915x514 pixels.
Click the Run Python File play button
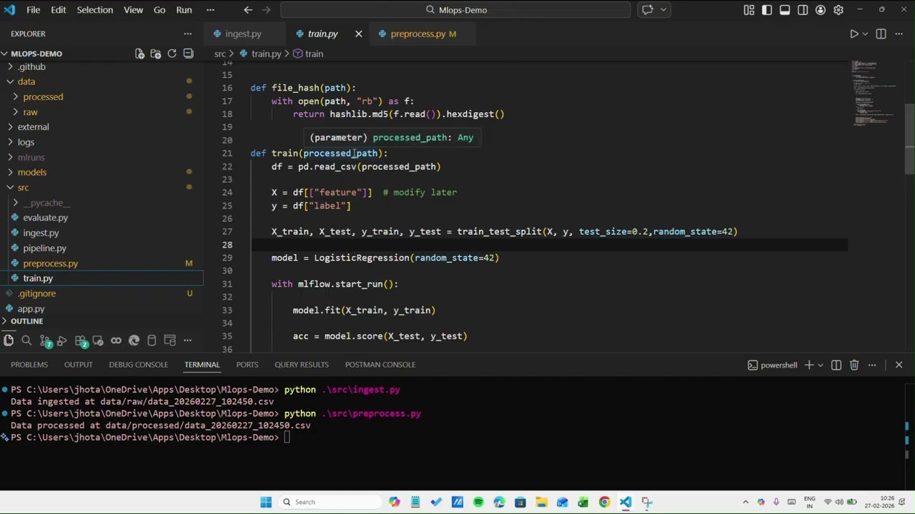point(854,34)
